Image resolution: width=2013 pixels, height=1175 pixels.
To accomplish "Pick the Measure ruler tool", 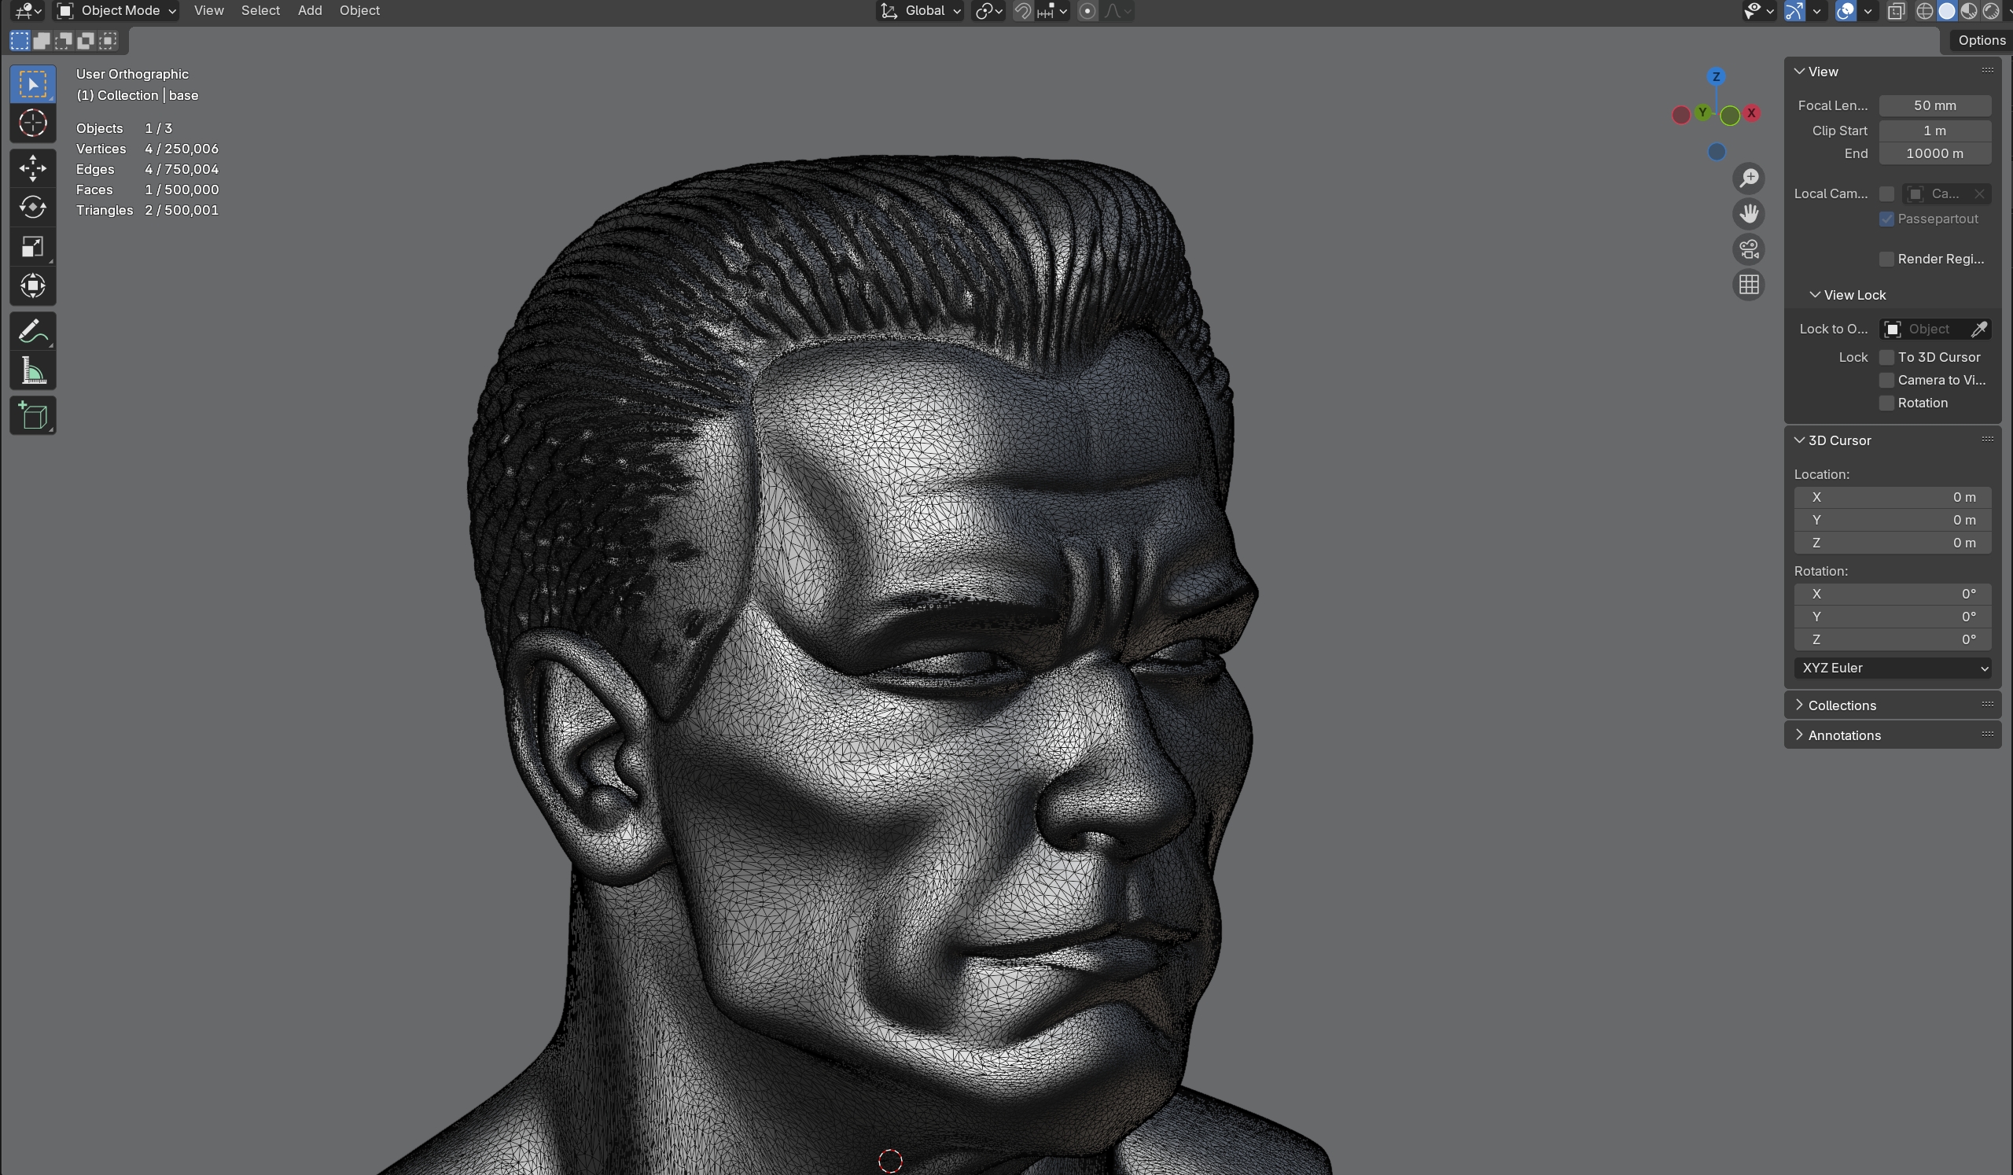I will [x=33, y=371].
